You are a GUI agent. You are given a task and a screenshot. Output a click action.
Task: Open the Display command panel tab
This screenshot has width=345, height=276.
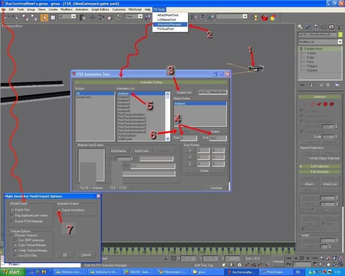(331, 27)
